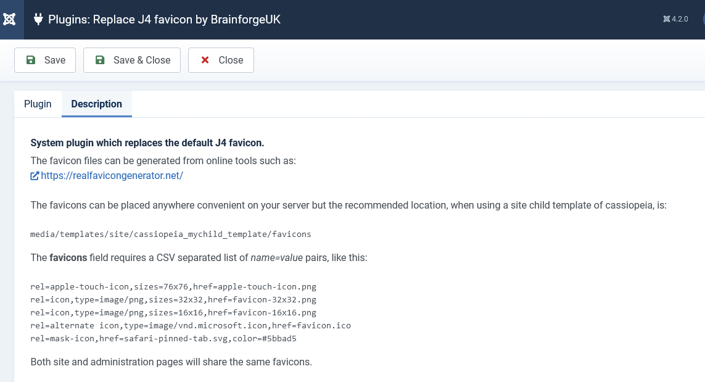Click the favicon-32x32.png code line
The width and height of the screenshot is (705, 382).
click(173, 300)
